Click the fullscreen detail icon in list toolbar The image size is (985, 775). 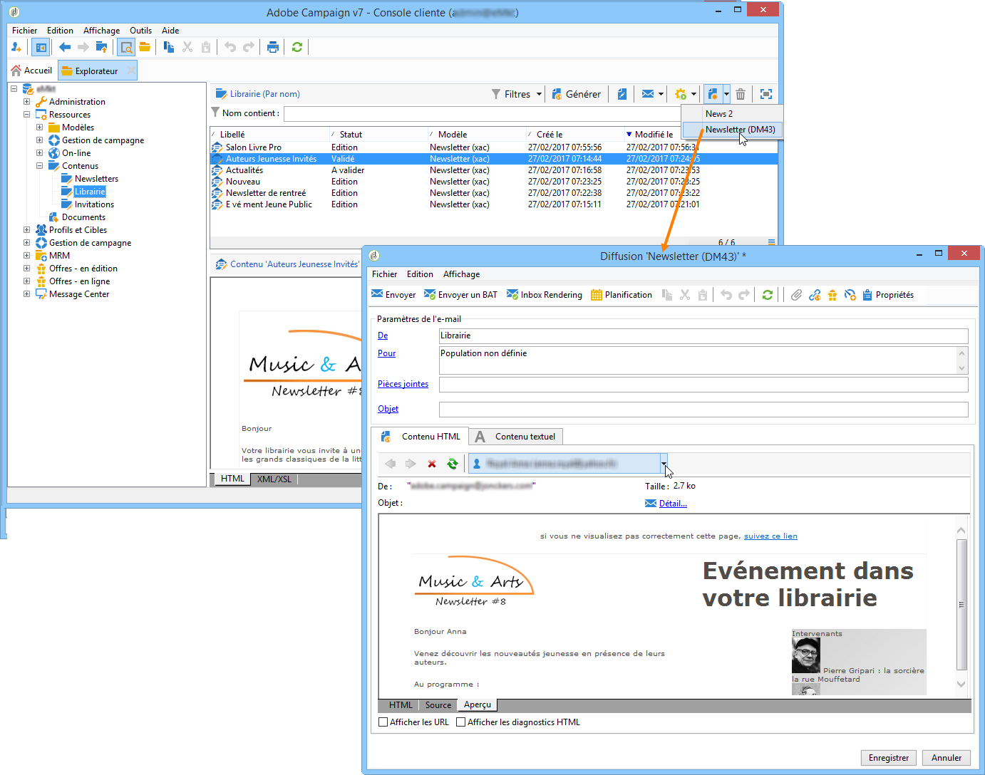pyautogui.click(x=766, y=94)
